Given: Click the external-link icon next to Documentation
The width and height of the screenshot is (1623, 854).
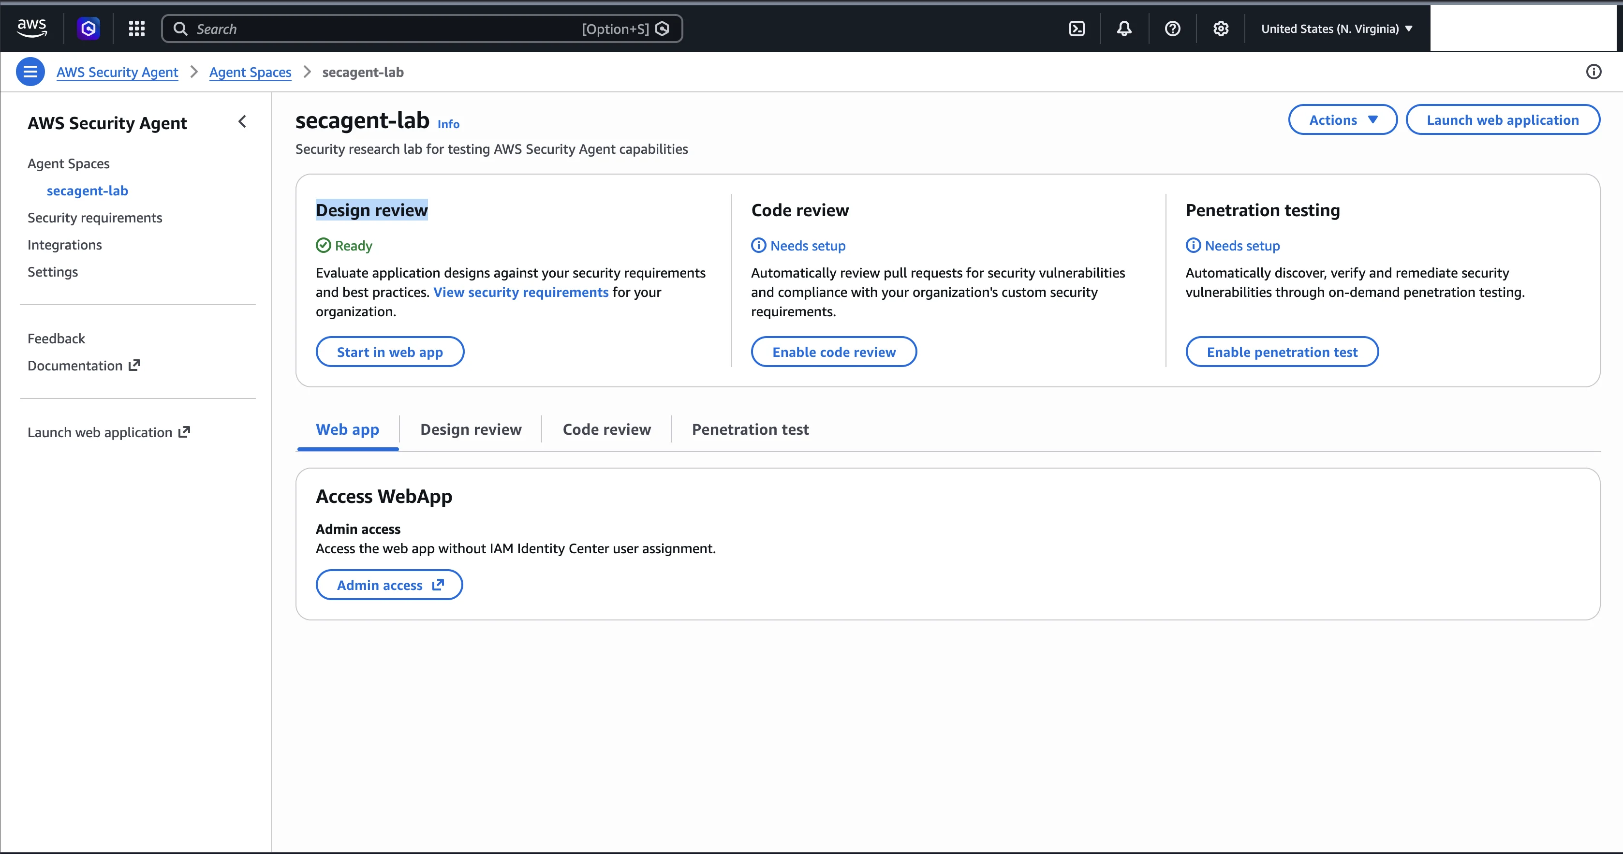Looking at the screenshot, I should (134, 365).
